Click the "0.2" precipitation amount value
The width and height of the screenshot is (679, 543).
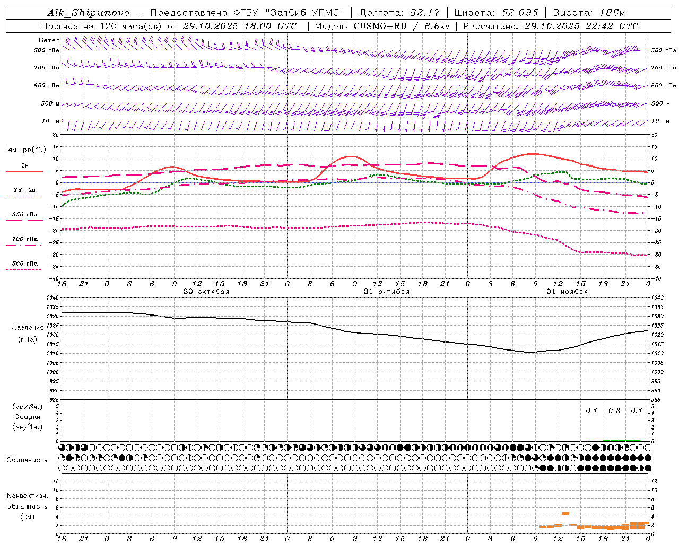click(614, 411)
